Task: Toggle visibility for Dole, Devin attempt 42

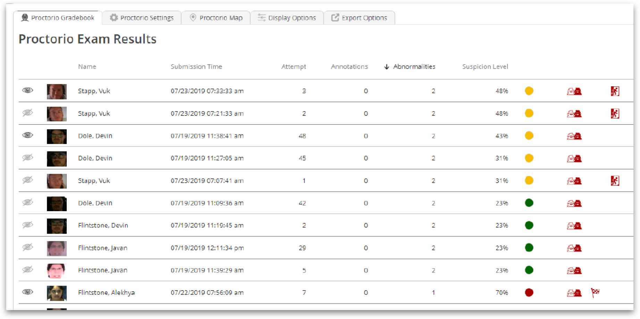Action: 28,202
